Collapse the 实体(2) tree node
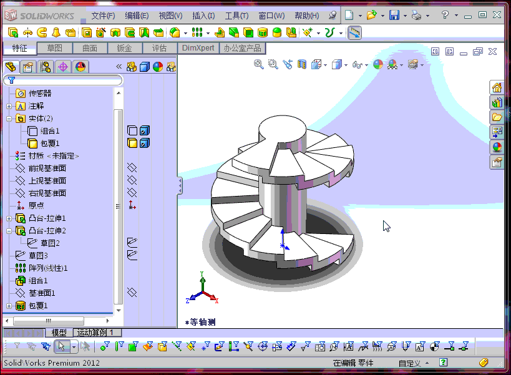This screenshot has height=375, width=511. tap(9, 119)
